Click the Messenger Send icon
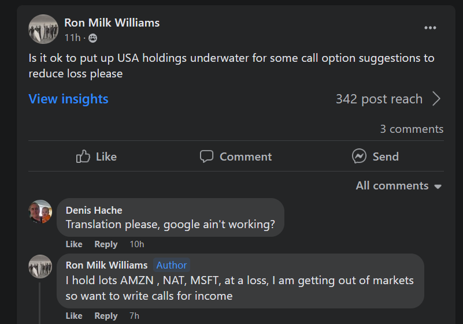This screenshot has width=463, height=324. (x=359, y=157)
